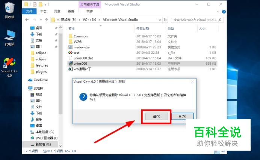Open 视频 under 此电脑

(x=36, y=95)
